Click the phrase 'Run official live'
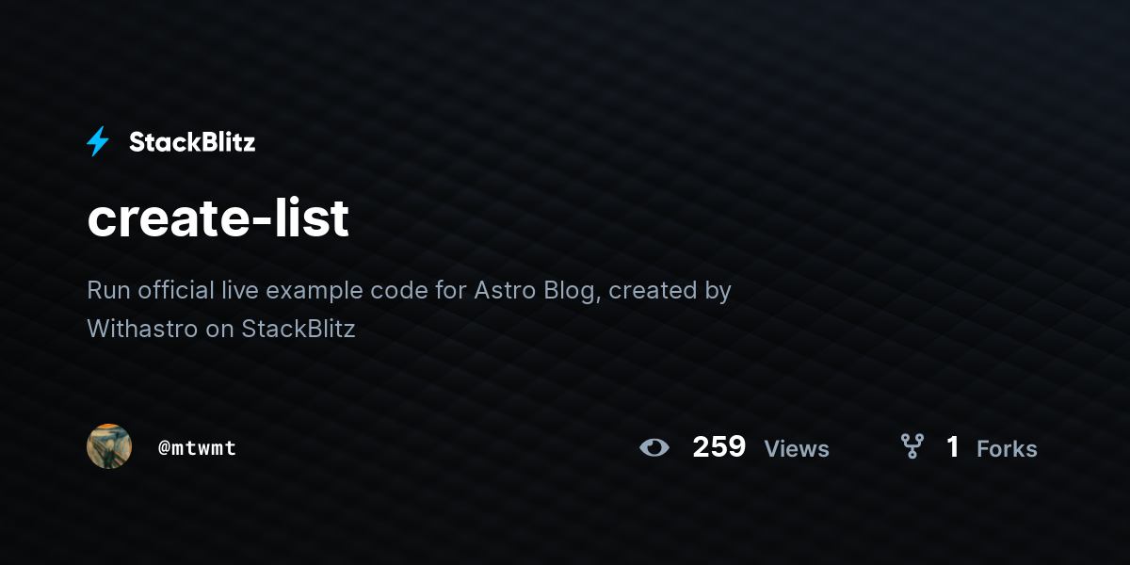Image resolution: width=1130 pixels, height=565 pixels. pyautogui.click(x=173, y=290)
